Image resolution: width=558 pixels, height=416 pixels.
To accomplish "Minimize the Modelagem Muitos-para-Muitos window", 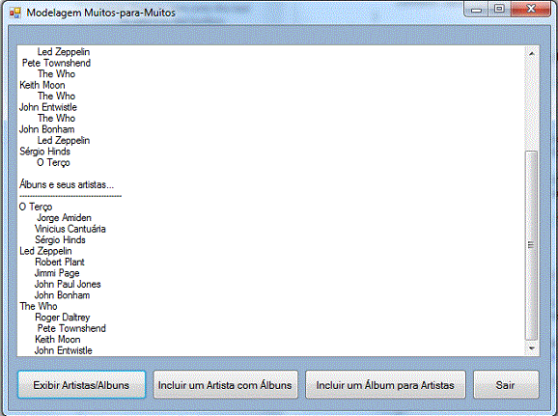I will coord(476,10).
